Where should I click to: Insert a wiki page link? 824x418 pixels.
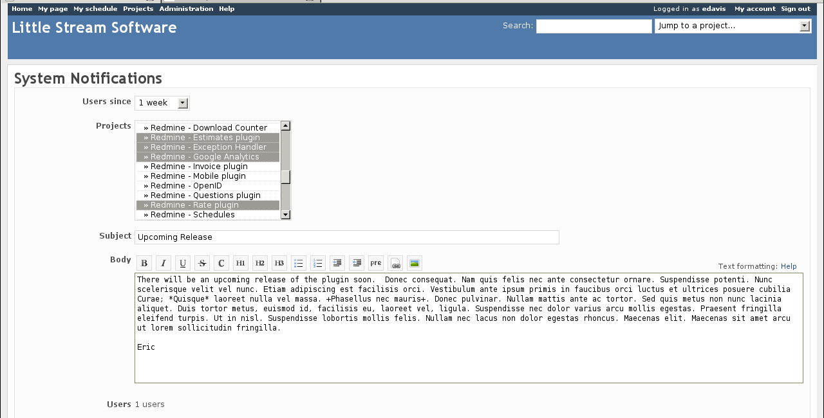pyautogui.click(x=395, y=263)
